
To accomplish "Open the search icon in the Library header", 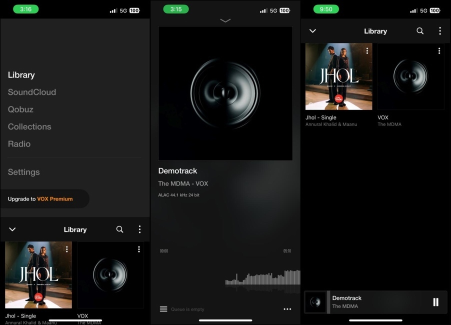I will [x=119, y=229].
